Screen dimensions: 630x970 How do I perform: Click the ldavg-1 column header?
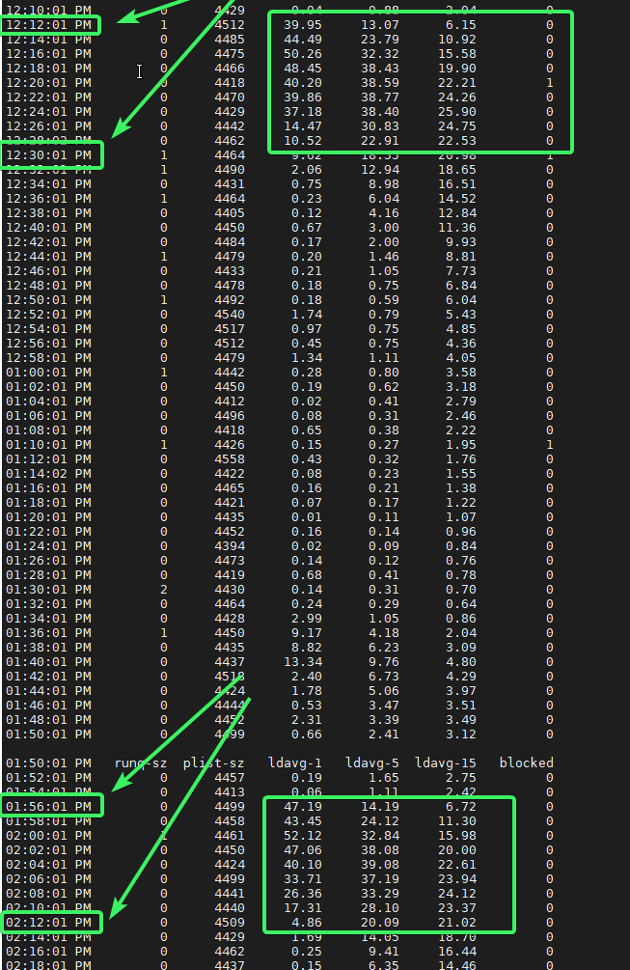295,762
